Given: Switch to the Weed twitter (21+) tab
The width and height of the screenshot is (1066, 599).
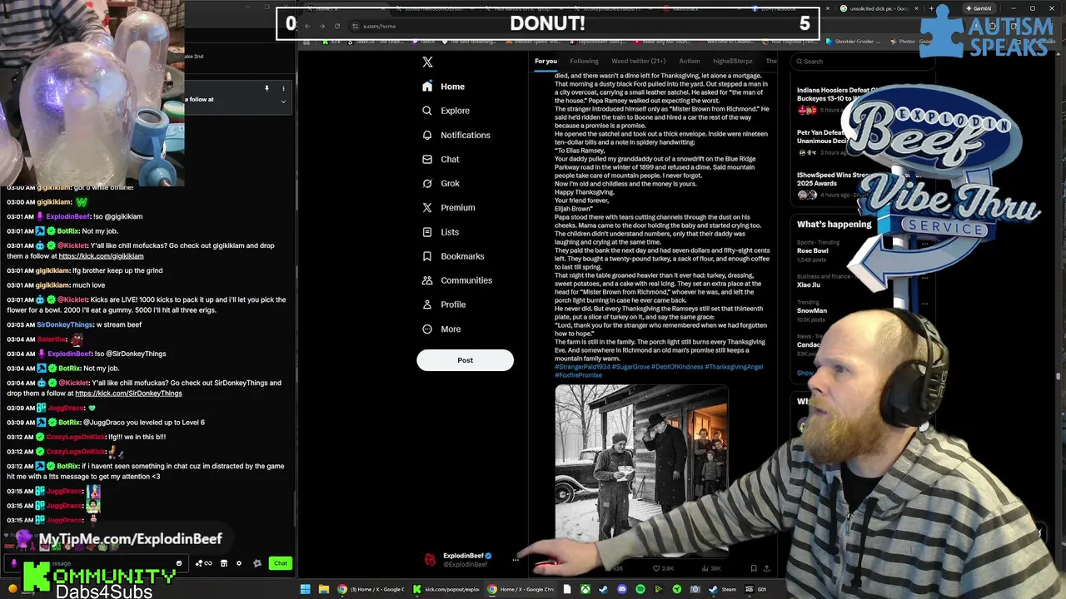Looking at the screenshot, I should point(639,61).
